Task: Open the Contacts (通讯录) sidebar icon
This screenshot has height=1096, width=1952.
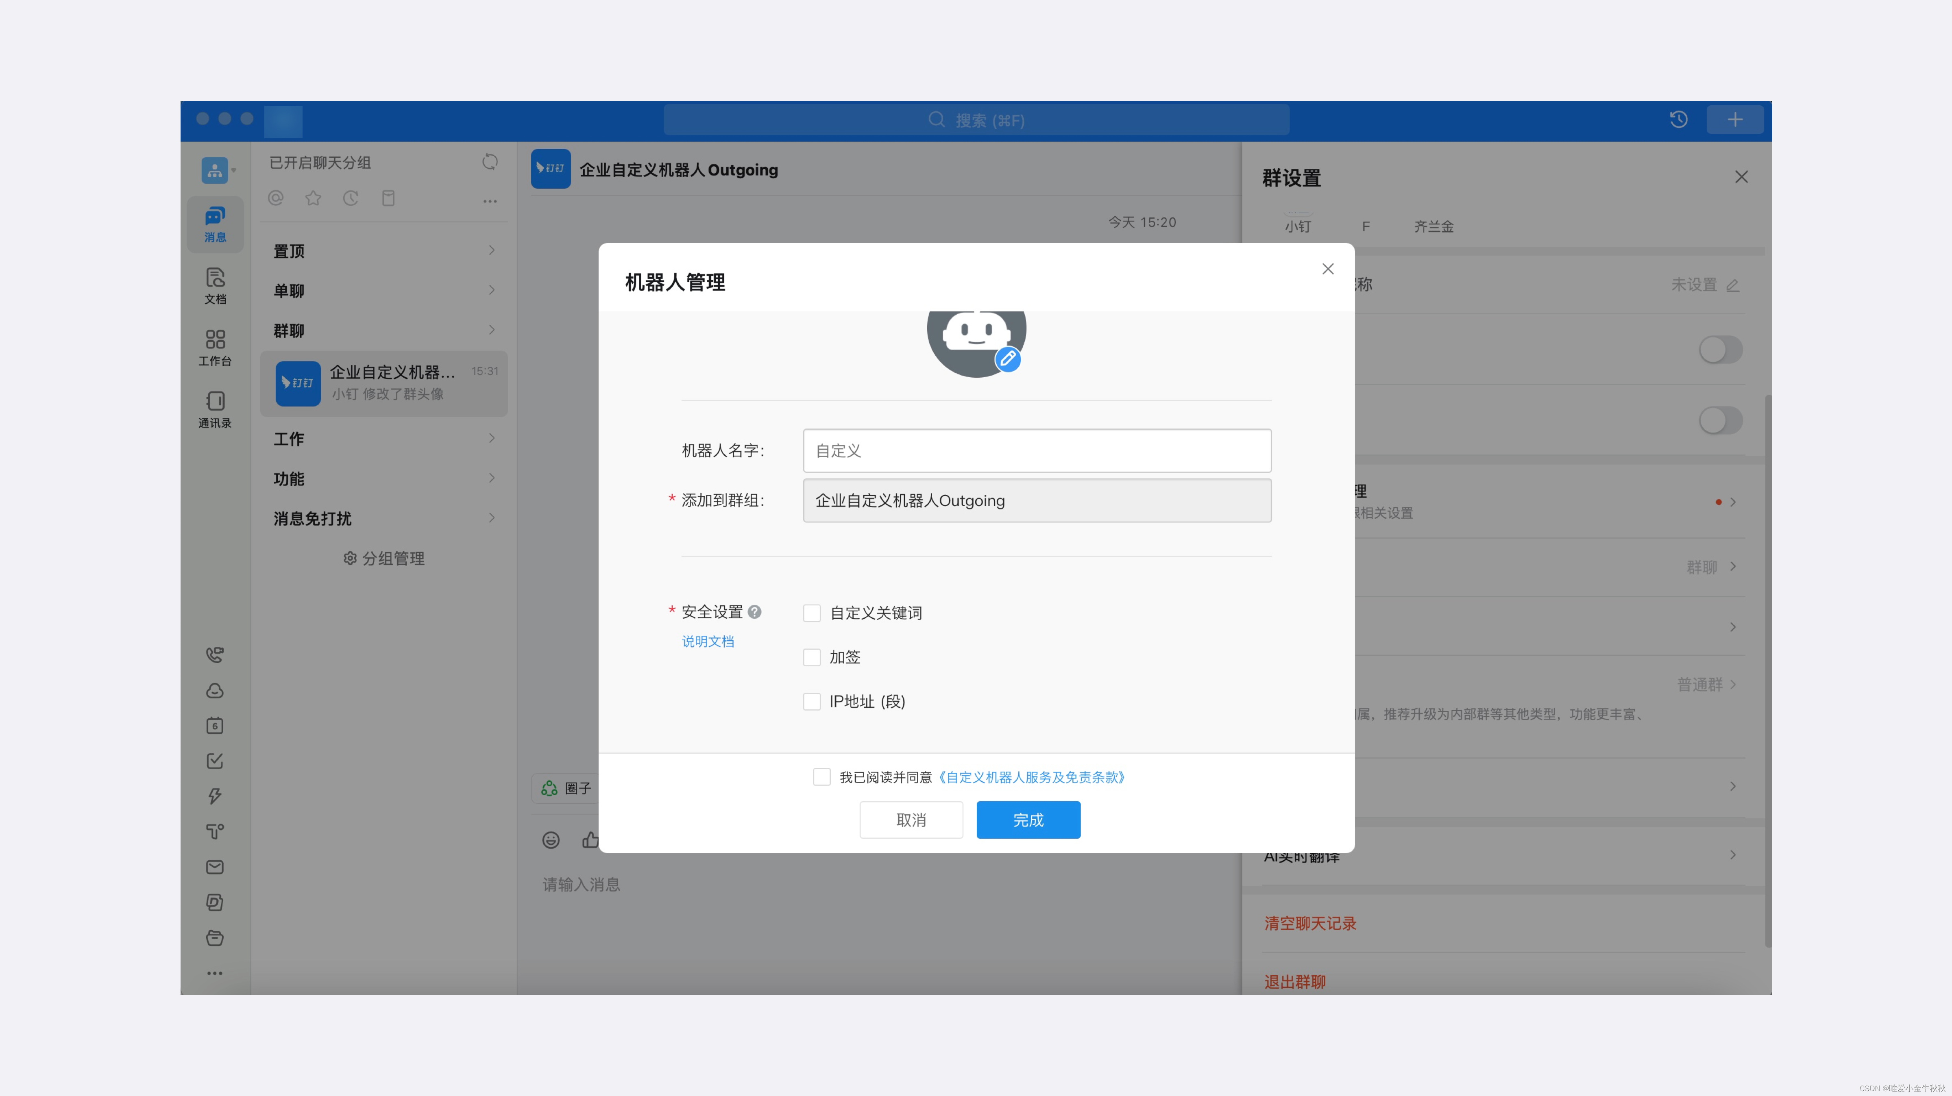Action: tap(215, 409)
